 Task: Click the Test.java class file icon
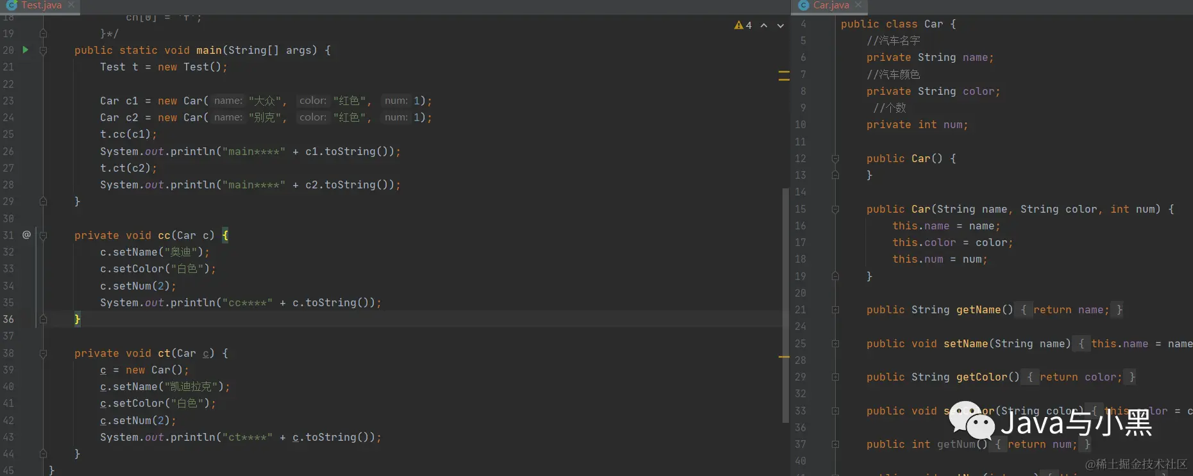(12, 5)
